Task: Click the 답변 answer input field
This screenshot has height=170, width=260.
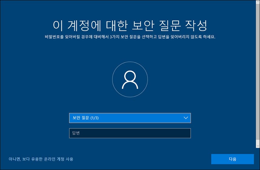Action: (x=130, y=133)
